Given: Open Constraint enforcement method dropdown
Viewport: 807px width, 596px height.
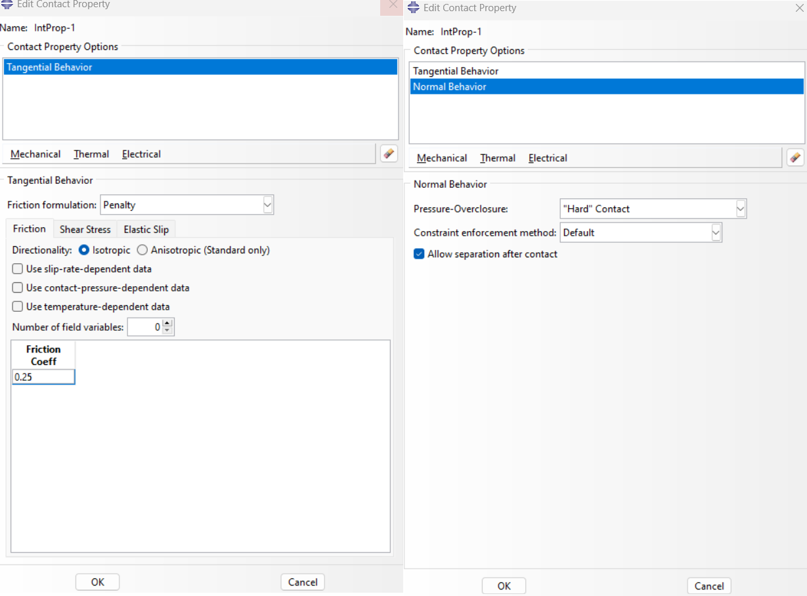Looking at the screenshot, I should pos(716,232).
